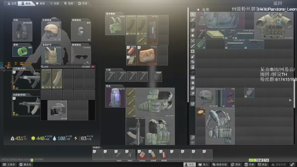Viewport: 297px width, 167px height.
Task: Select the Pilgrim backpack slot
Action: click(115, 98)
